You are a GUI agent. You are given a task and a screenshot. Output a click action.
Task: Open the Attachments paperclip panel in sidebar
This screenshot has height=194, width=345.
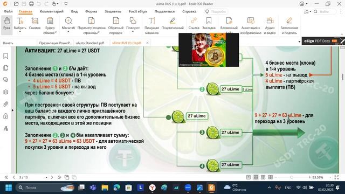click(x=6, y=104)
